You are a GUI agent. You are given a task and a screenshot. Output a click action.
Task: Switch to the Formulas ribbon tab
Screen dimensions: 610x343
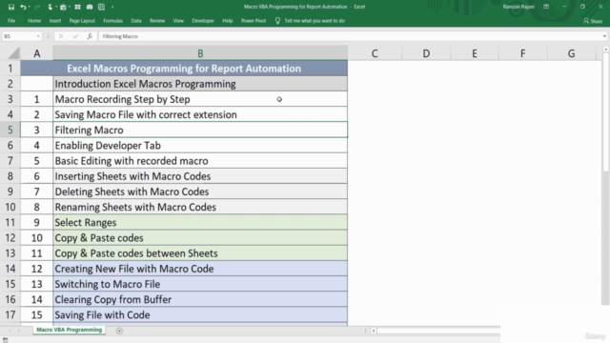click(x=112, y=21)
